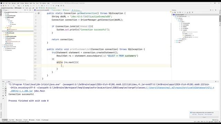Open the TODO tool window button
This screenshot has height=124, width=221.
point(12,120)
